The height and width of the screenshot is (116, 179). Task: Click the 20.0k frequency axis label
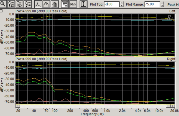[x=175, y=111]
